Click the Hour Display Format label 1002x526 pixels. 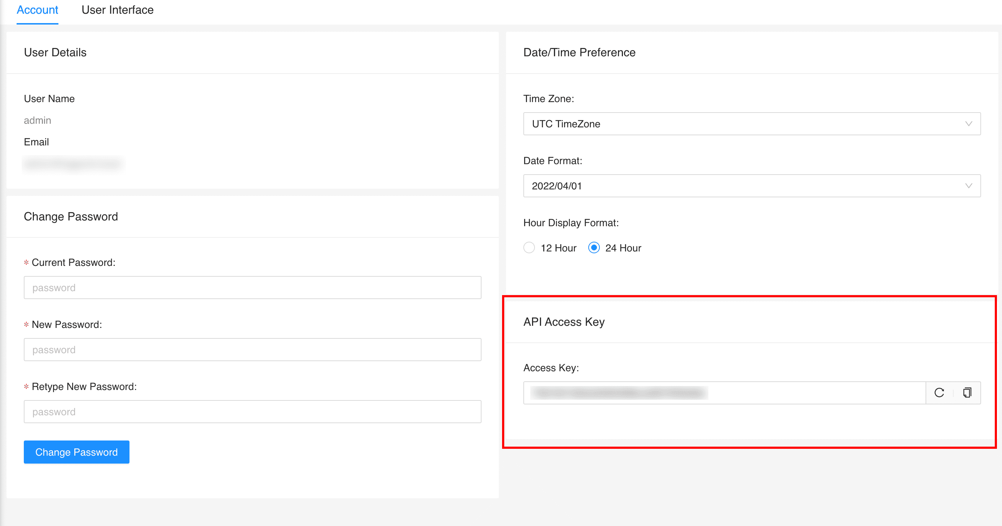[571, 223]
